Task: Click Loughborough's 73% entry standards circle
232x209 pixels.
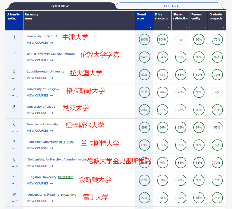Action: (x=162, y=75)
